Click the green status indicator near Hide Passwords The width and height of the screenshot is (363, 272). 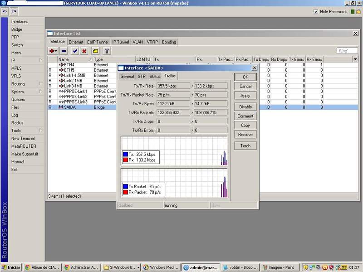point(353,12)
